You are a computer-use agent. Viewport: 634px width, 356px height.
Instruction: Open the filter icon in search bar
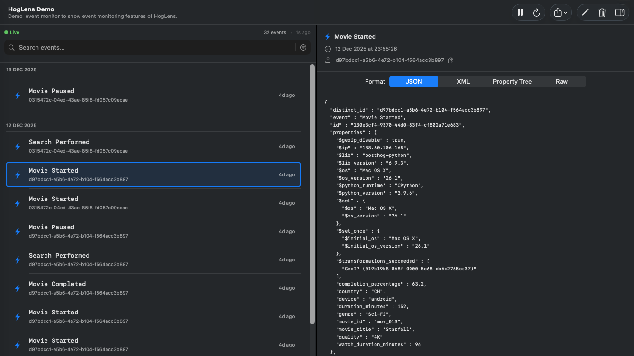coord(304,48)
